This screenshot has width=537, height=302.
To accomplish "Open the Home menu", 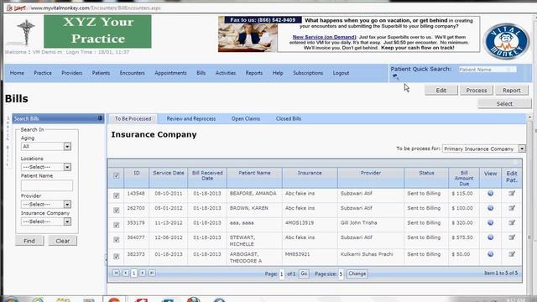I will pos(17,73).
